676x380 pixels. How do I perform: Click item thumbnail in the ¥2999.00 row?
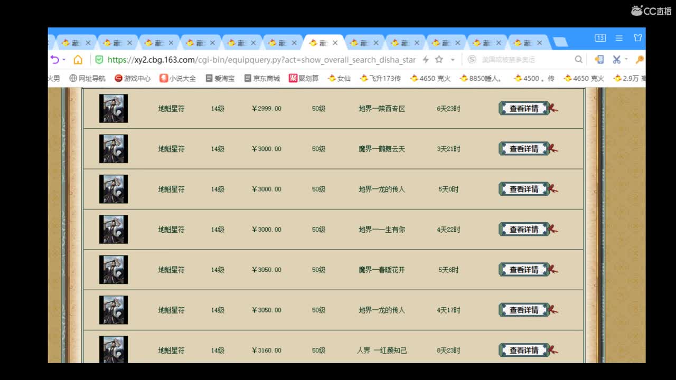114,108
